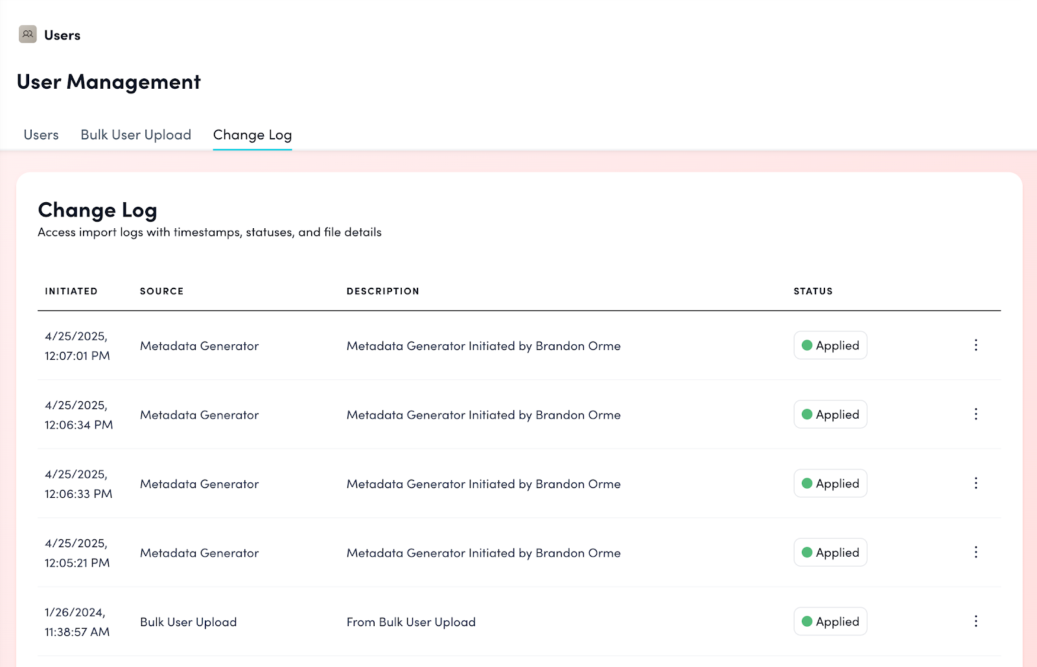Viewport: 1037px width, 667px height.
Task: Click Applied status badge for 12:07:01 PM row
Action: (830, 345)
